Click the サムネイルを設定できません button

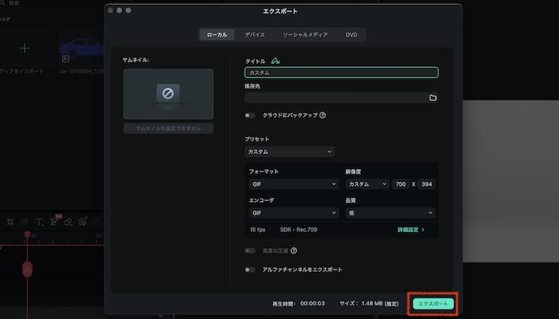click(x=168, y=128)
